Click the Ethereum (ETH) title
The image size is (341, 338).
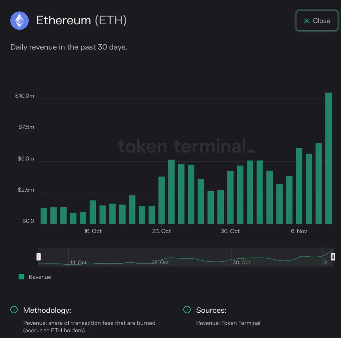click(x=82, y=20)
